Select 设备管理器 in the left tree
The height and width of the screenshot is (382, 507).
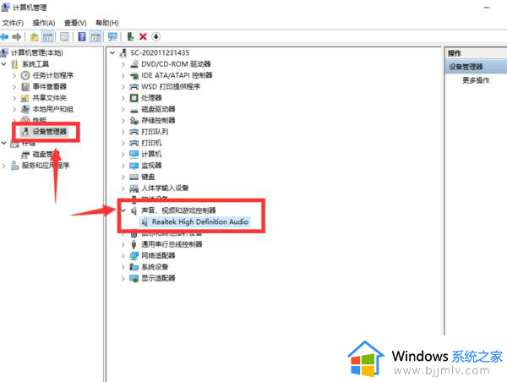[x=49, y=132]
